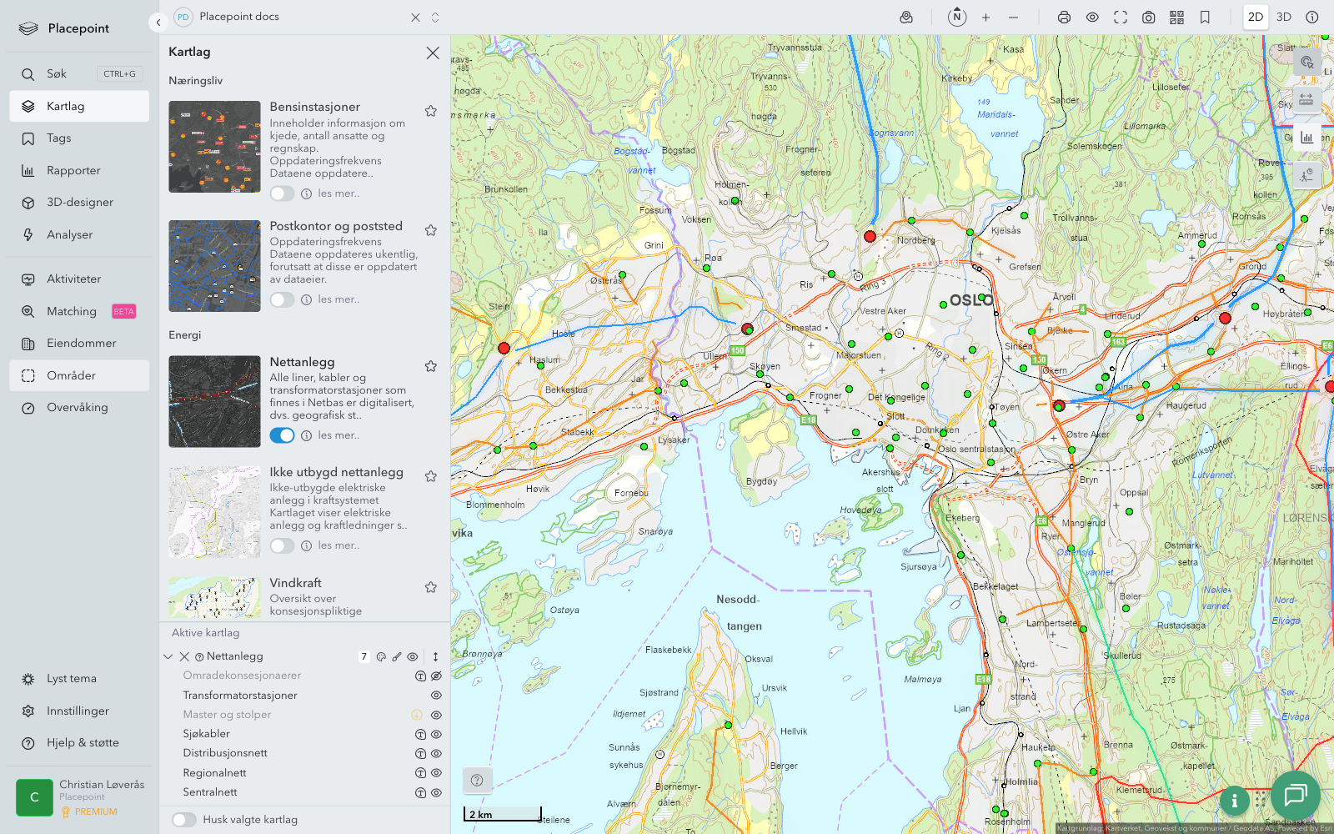This screenshot has width=1334, height=834.
Task: Enable the Husk valgte kartlag switch
Action: 184,820
